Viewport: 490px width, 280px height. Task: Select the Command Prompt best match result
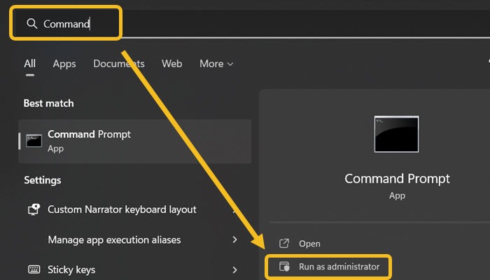[133, 141]
